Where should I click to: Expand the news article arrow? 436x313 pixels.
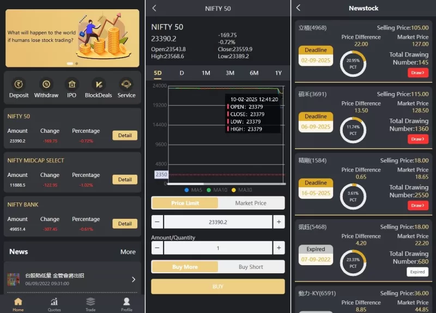[134, 280]
